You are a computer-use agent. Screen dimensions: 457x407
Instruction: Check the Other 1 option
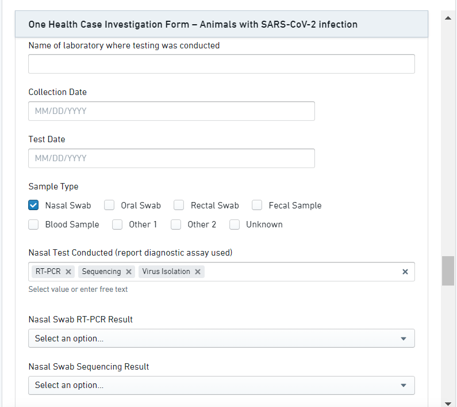tap(117, 225)
